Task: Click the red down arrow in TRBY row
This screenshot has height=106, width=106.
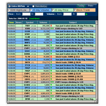Action: (51, 26)
